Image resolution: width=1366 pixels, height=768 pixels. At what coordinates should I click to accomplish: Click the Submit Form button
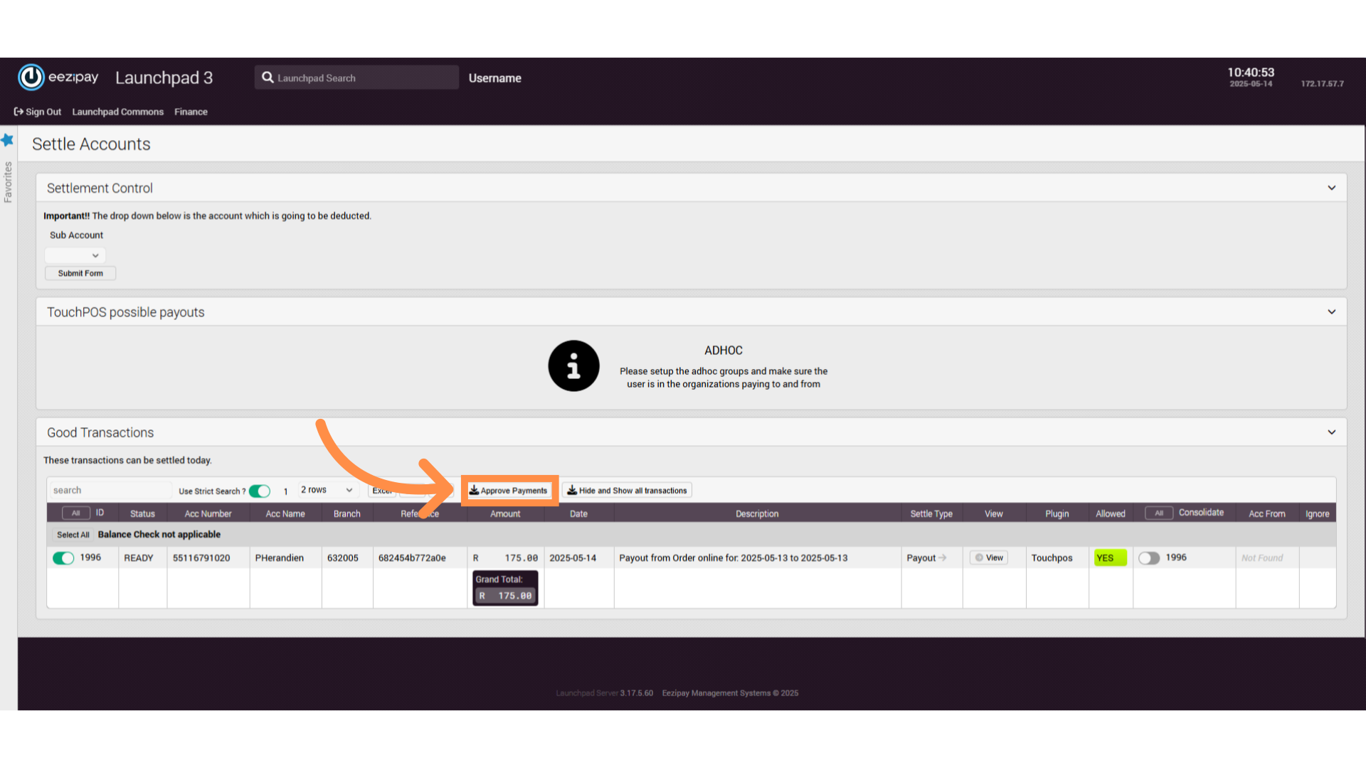80,273
